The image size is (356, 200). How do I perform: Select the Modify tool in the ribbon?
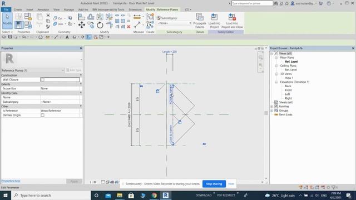[x=7, y=21]
